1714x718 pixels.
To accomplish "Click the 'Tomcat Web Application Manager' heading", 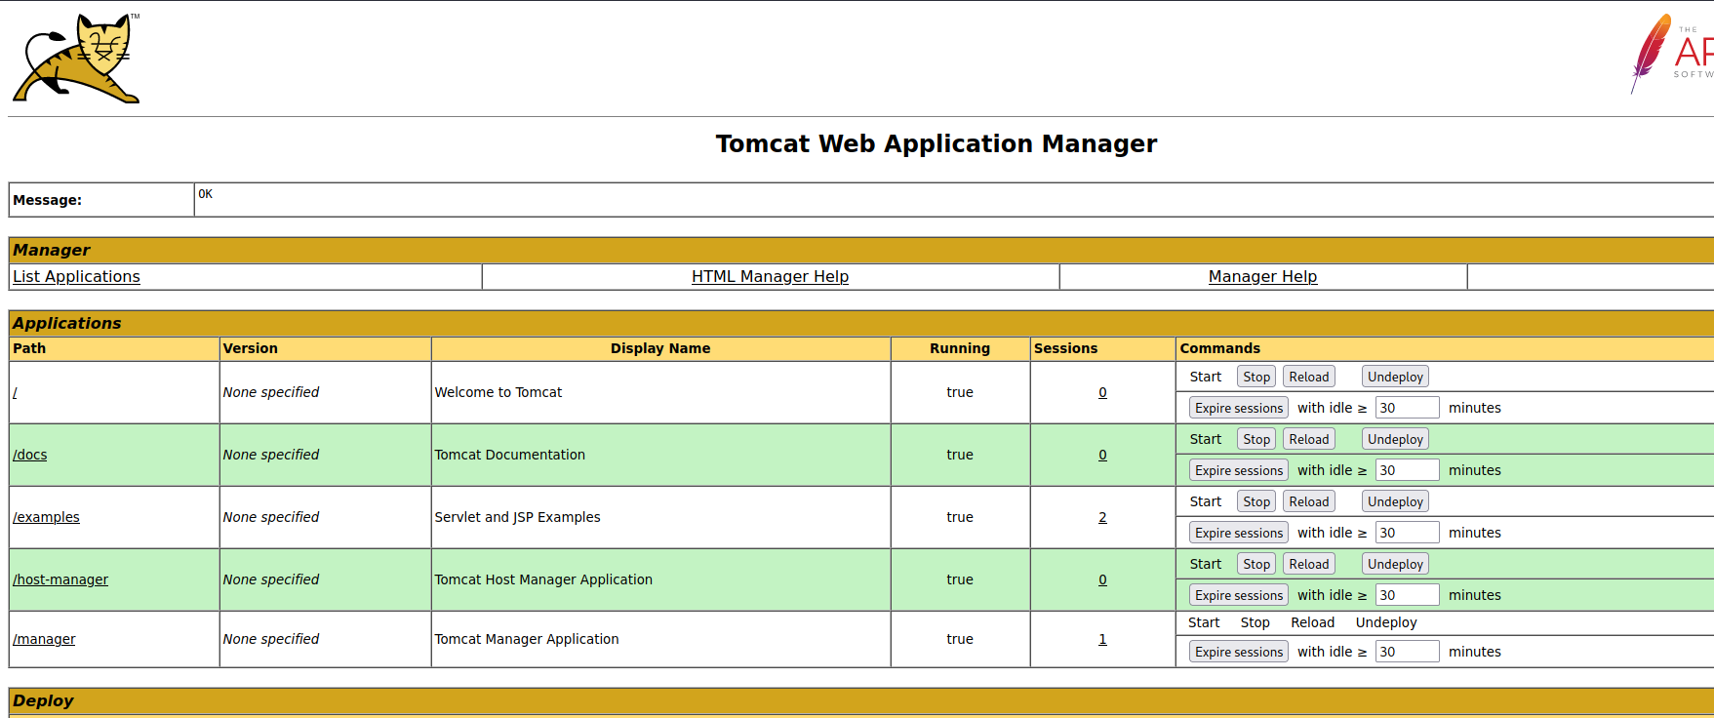I will pyautogui.click(x=937, y=143).
